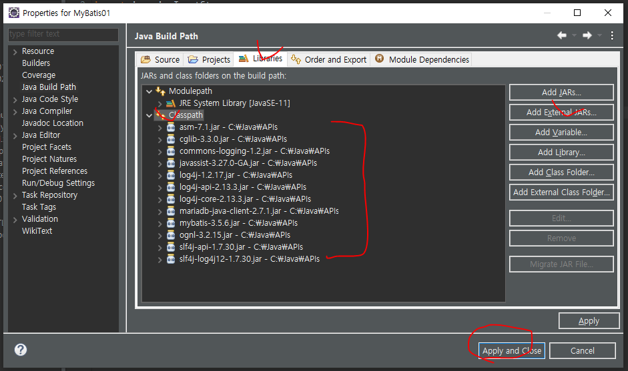Click the jar icon of asm-7.1.jar
The height and width of the screenshot is (371, 628).
point(171,127)
